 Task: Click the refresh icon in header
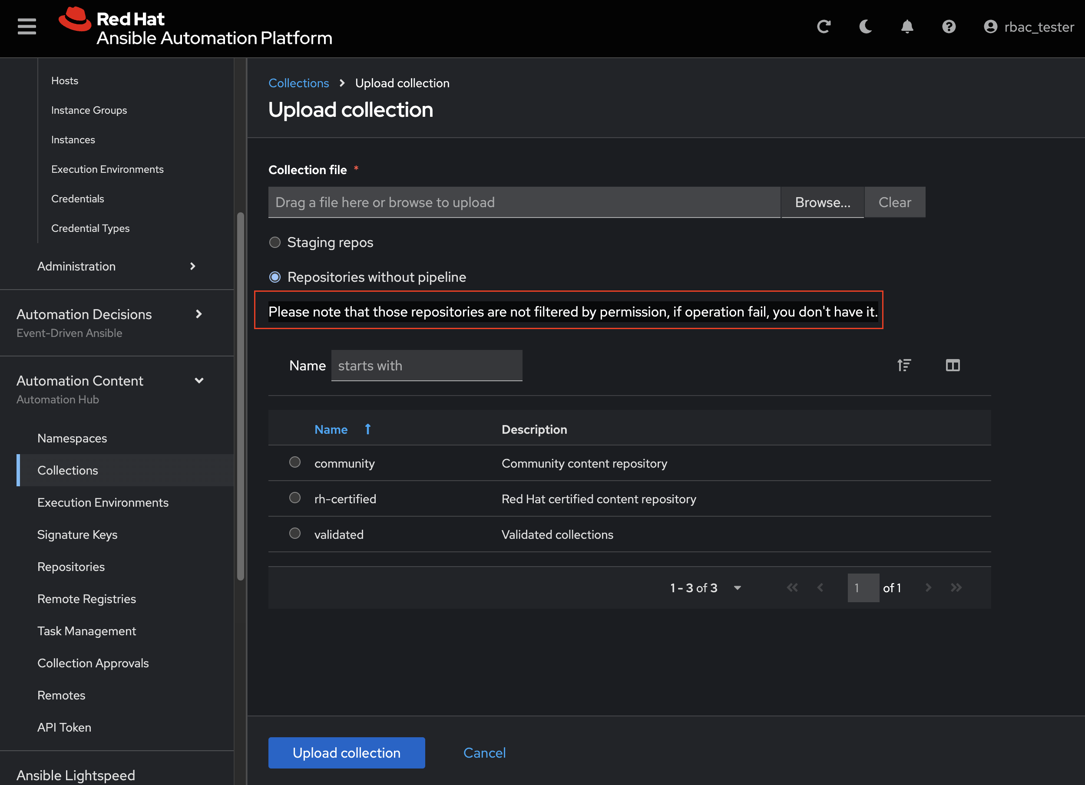(824, 27)
